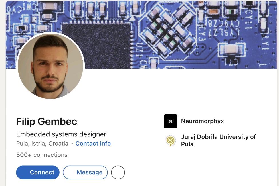Click the Pula, Istria, Croatia location text

click(x=42, y=143)
